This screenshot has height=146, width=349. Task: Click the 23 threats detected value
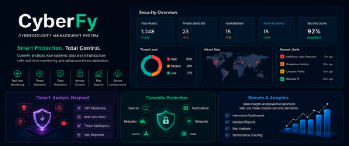(185, 32)
